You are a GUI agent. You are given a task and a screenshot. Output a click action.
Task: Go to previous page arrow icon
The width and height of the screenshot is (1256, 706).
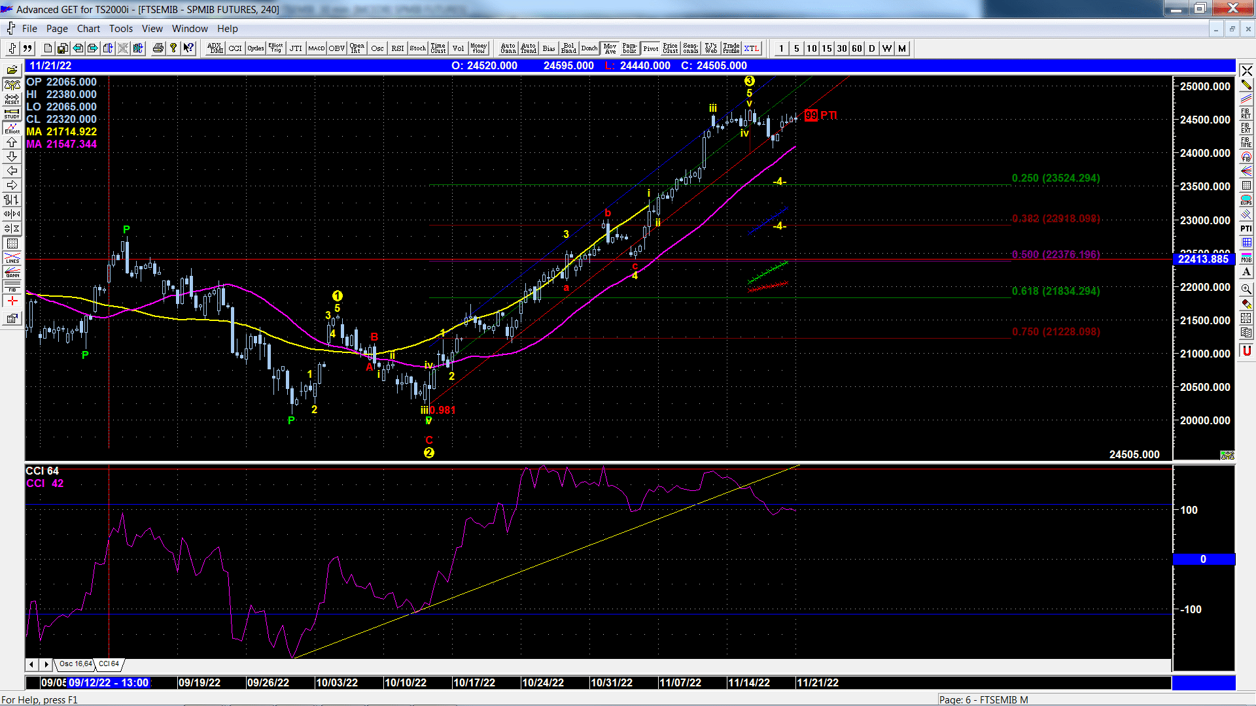[78, 48]
